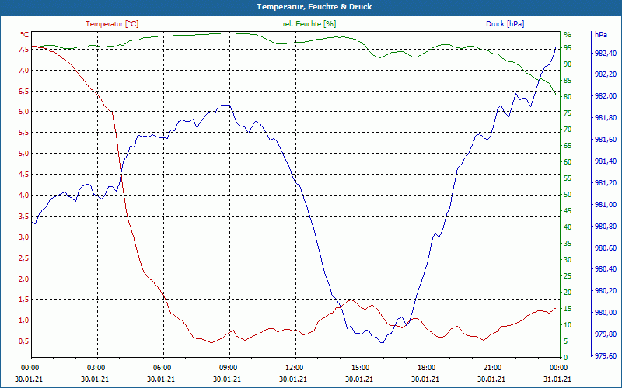This screenshot has width=622, height=388.
Task: Click the '06:00' time axis label
Action: 162,368
